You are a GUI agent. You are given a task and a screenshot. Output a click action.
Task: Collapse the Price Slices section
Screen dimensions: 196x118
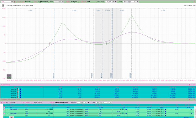(x=2, y=85)
